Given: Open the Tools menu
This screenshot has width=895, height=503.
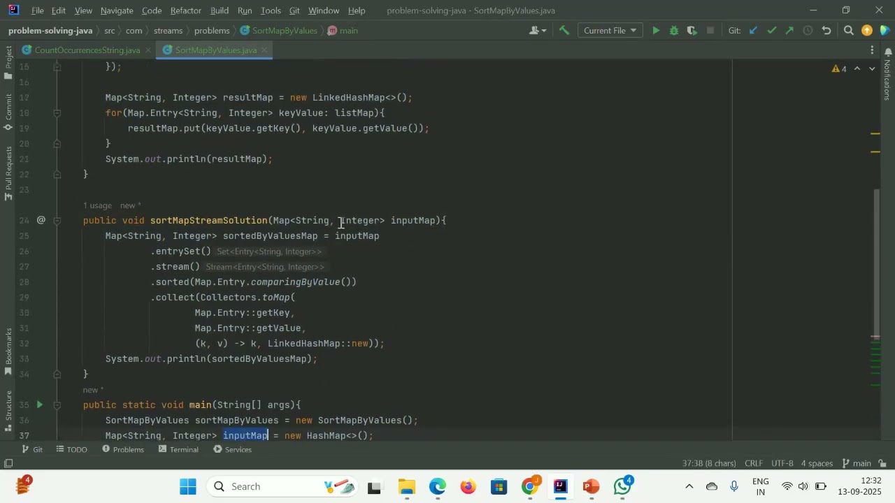Looking at the screenshot, I should tap(271, 10).
